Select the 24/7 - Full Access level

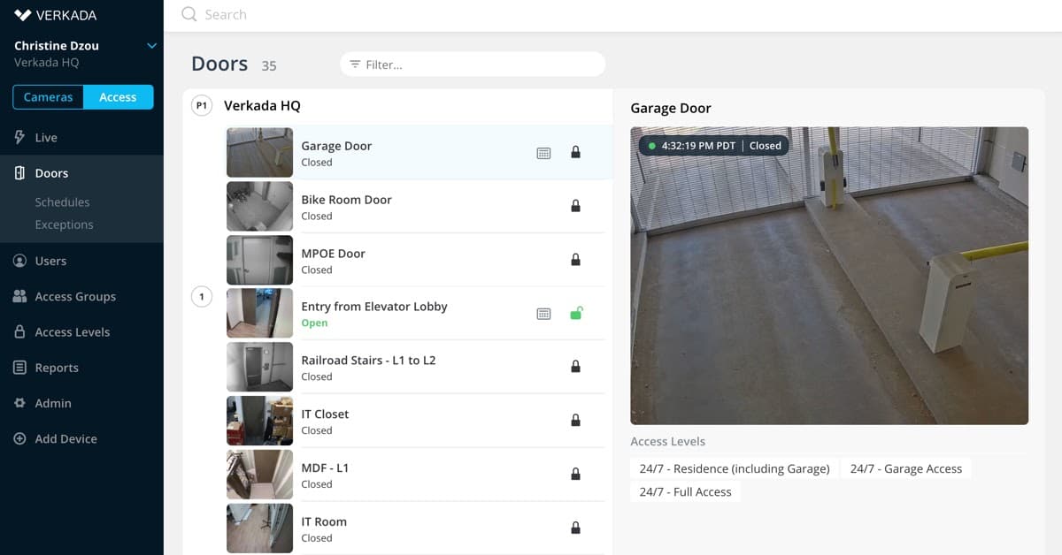tap(685, 491)
